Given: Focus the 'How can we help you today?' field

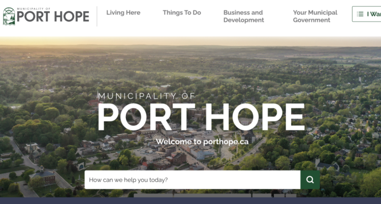Looking at the screenshot, I should coord(193,180).
